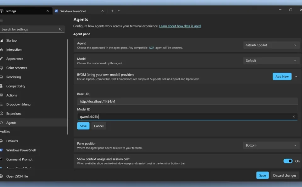Open the new tab profile dropdown arrow
The width and height of the screenshot is (302, 187).
(119, 11)
